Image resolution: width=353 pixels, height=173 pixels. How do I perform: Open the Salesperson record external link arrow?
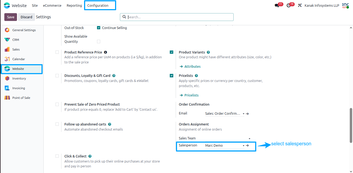[x=247, y=146]
